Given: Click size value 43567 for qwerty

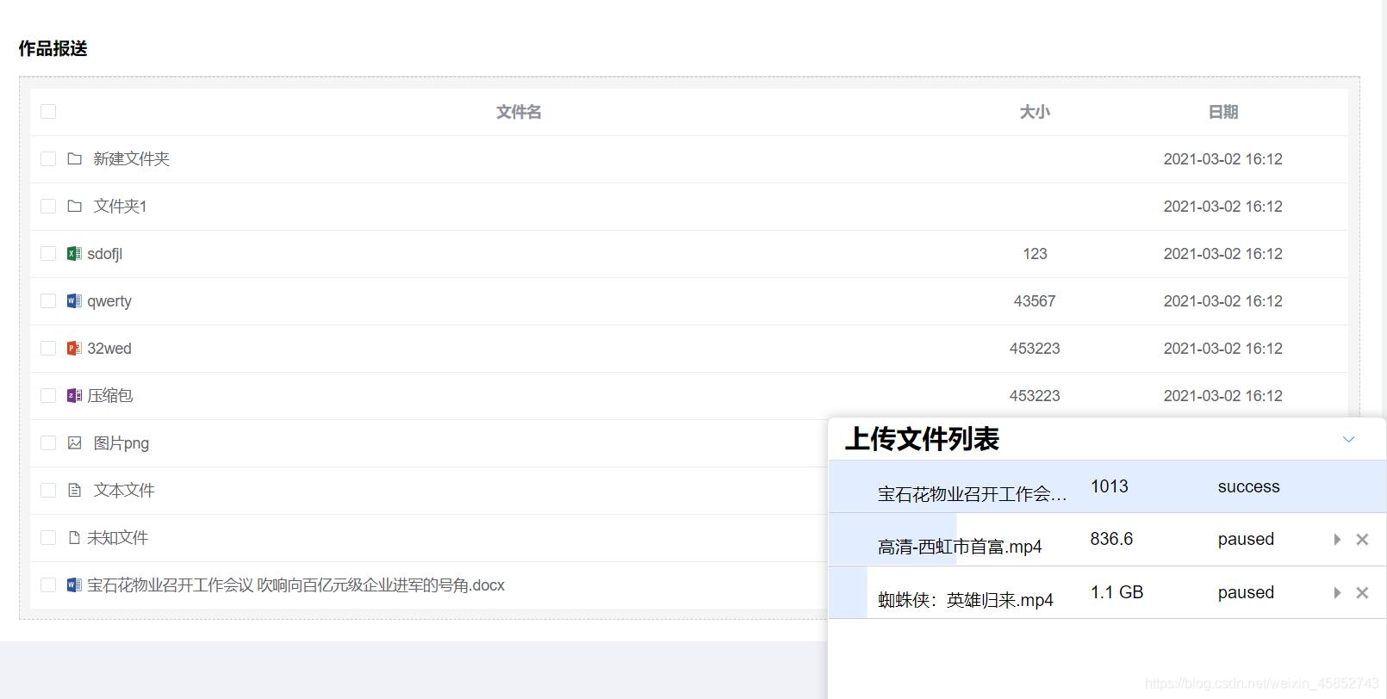Looking at the screenshot, I should click(x=1035, y=301).
